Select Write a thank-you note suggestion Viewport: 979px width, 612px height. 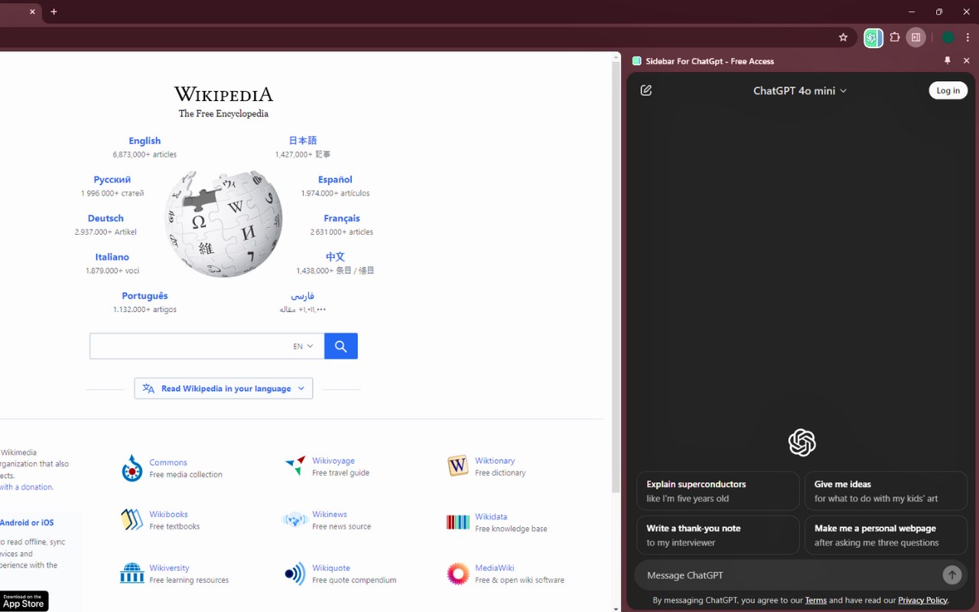pyautogui.click(x=718, y=535)
